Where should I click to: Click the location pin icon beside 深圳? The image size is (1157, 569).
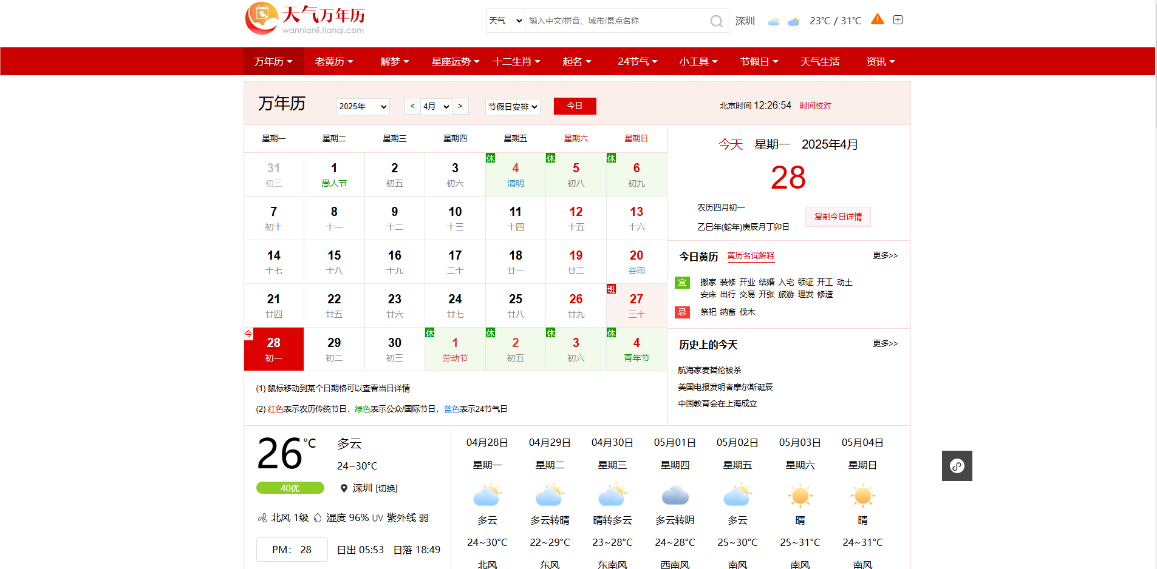[x=344, y=488]
